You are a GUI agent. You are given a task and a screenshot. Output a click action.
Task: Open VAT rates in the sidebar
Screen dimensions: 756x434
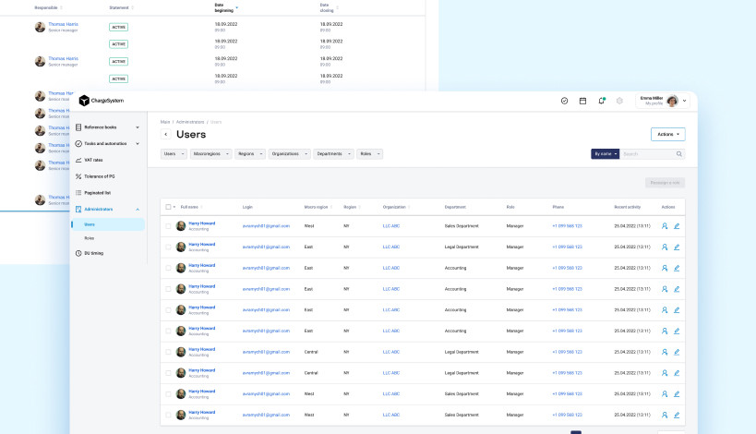pyautogui.click(x=93, y=160)
